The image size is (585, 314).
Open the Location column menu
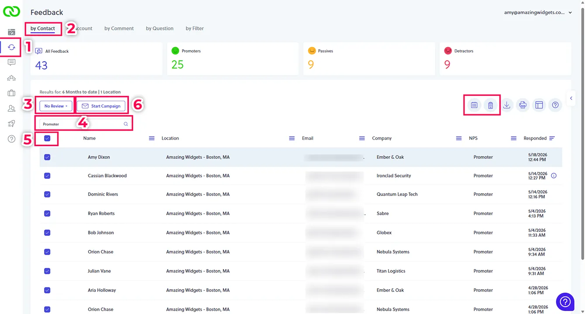(x=292, y=138)
